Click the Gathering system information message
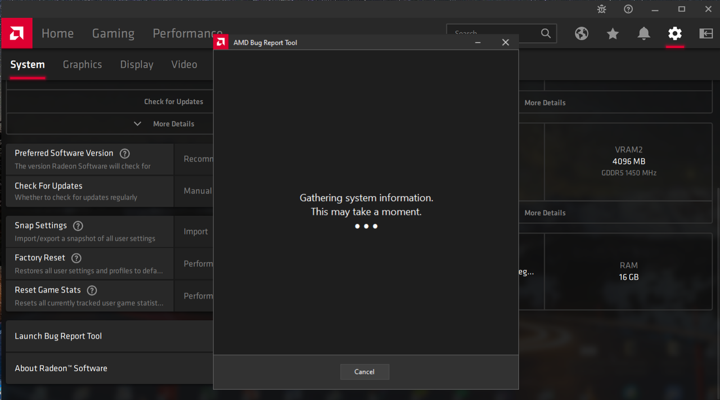 366,205
